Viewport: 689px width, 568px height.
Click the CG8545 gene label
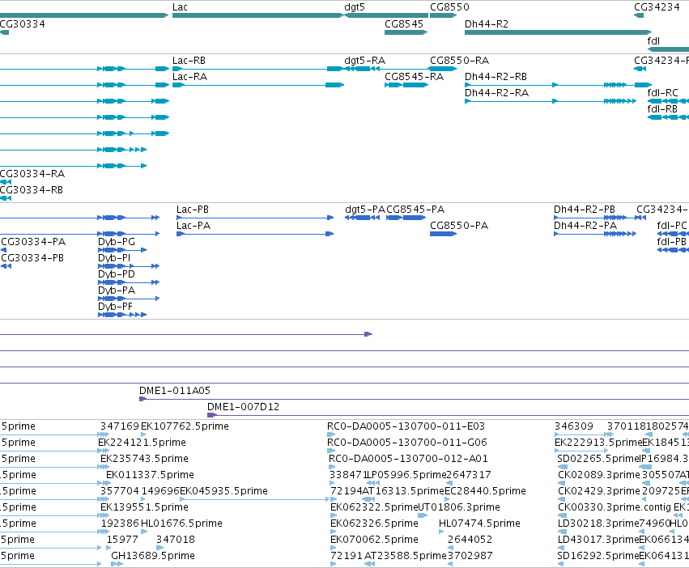404,24
